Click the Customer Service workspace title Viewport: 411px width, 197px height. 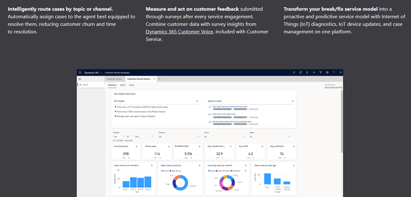pos(117,73)
